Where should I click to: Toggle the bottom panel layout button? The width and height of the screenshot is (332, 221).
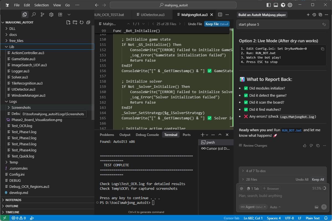276,5
